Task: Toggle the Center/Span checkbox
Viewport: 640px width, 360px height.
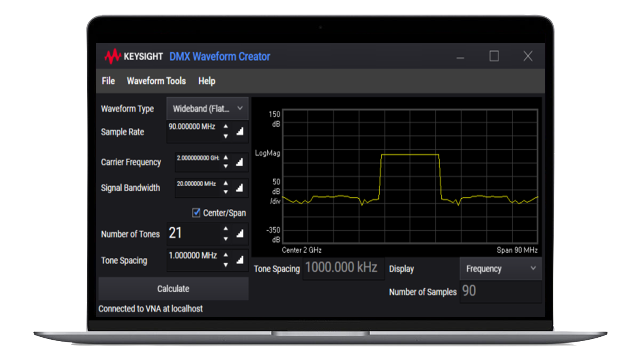Action: click(196, 213)
